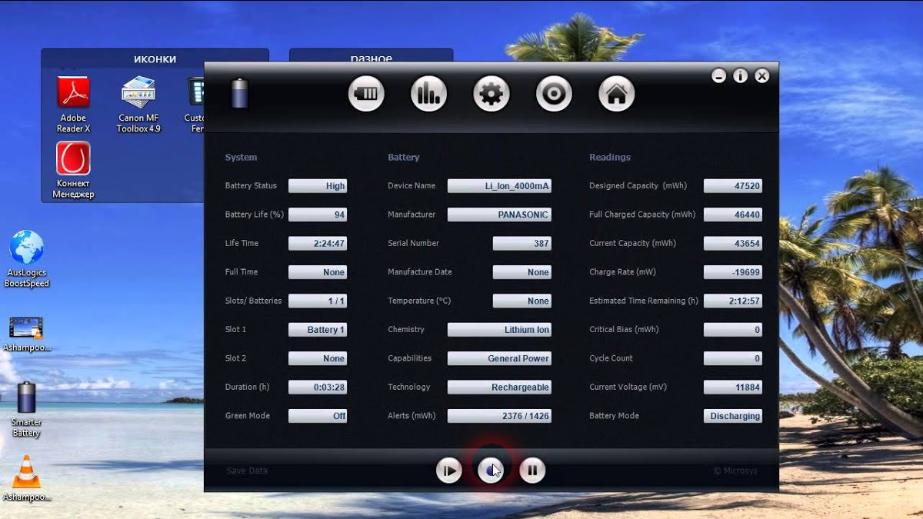Click Chemistry value Lithium Ion
Screen dimensions: 923x519
499,330
